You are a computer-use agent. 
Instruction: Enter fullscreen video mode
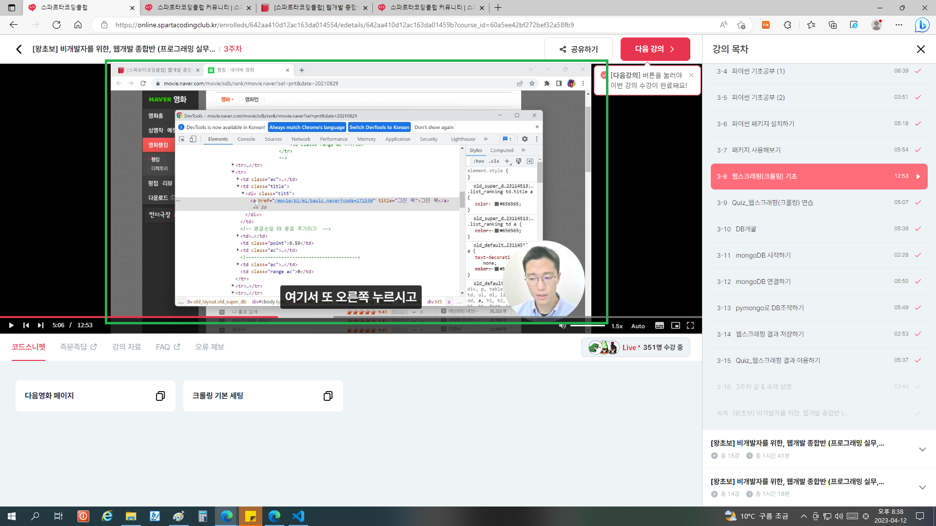click(690, 325)
